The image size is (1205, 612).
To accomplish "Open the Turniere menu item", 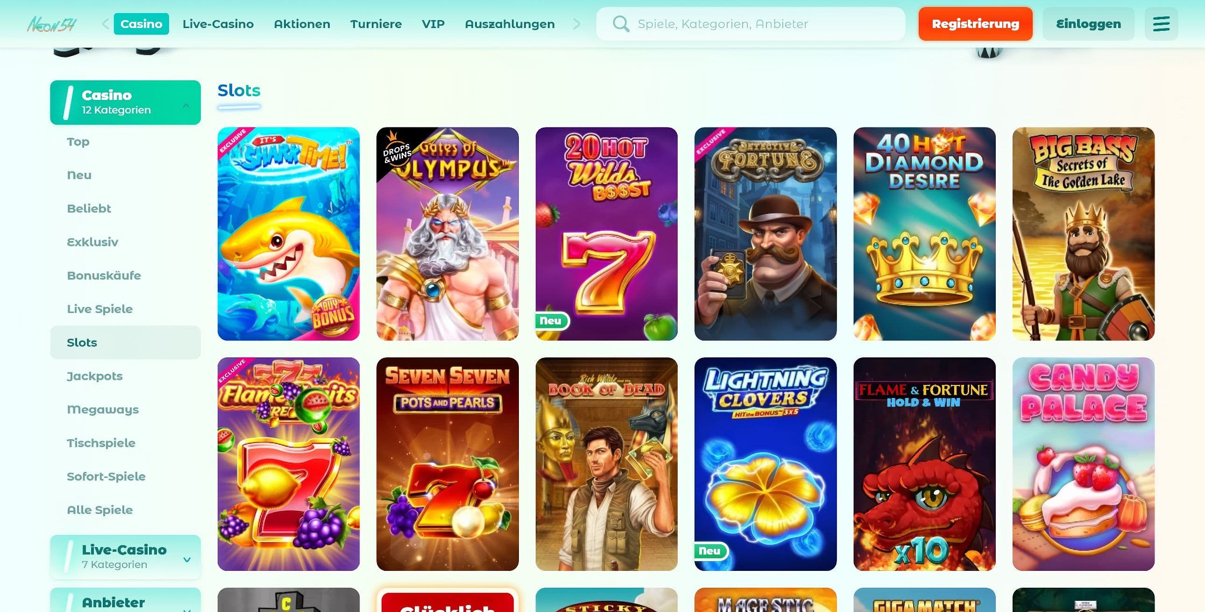I will click(376, 24).
